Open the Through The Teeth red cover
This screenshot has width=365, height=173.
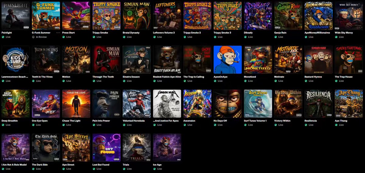[x=106, y=60]
